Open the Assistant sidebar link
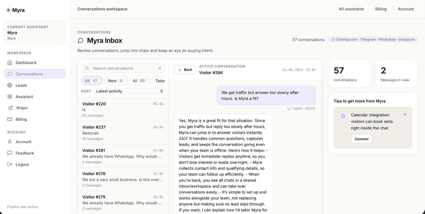 click(35, 96)
